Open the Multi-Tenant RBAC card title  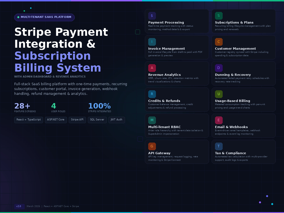point(164,127)
